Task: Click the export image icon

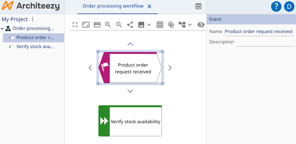Action: pyautogui.click(x=141, y=25)
